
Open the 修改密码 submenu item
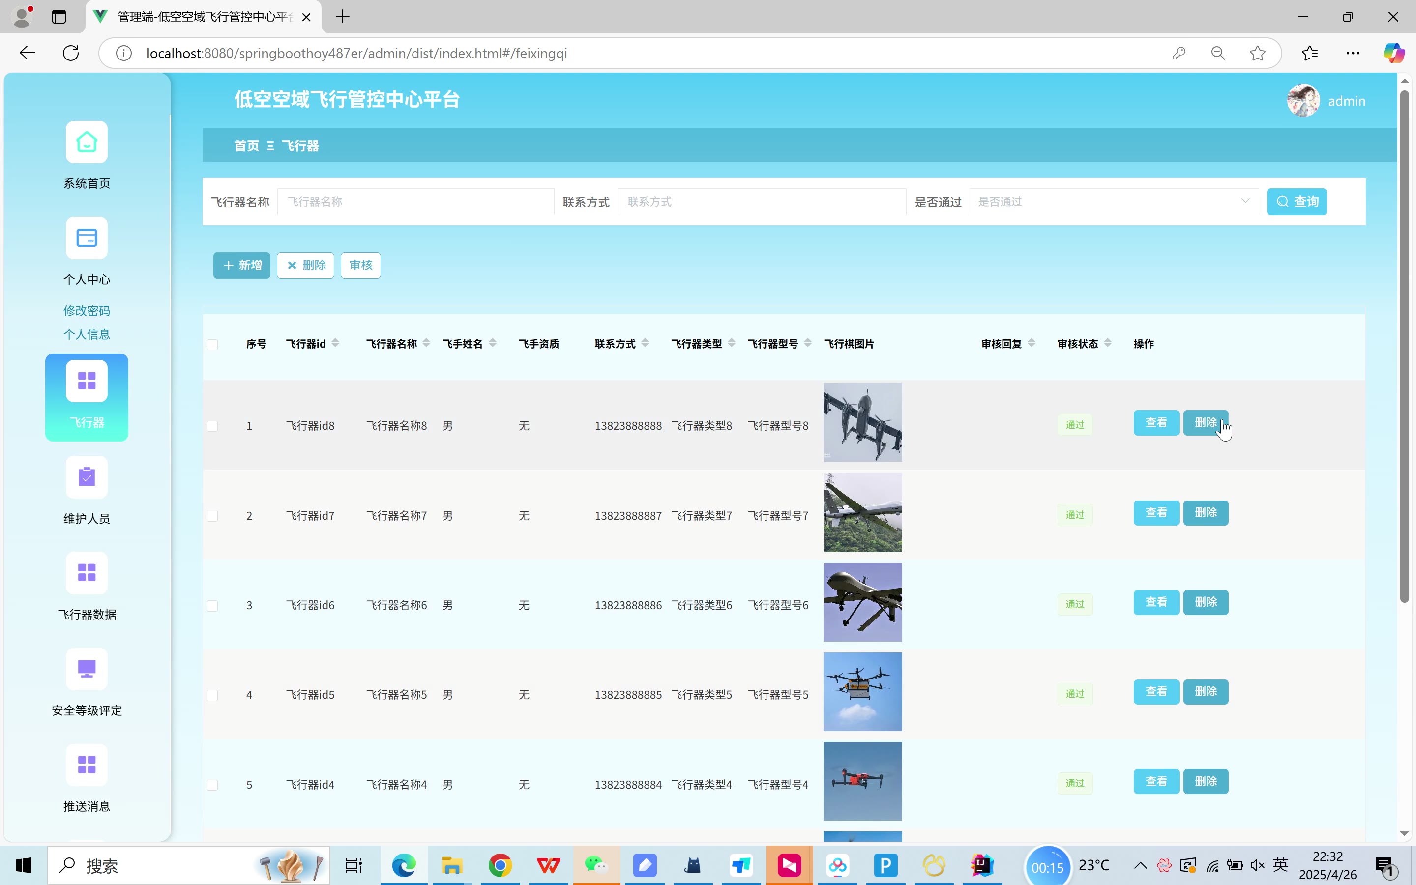click(87, 310)
